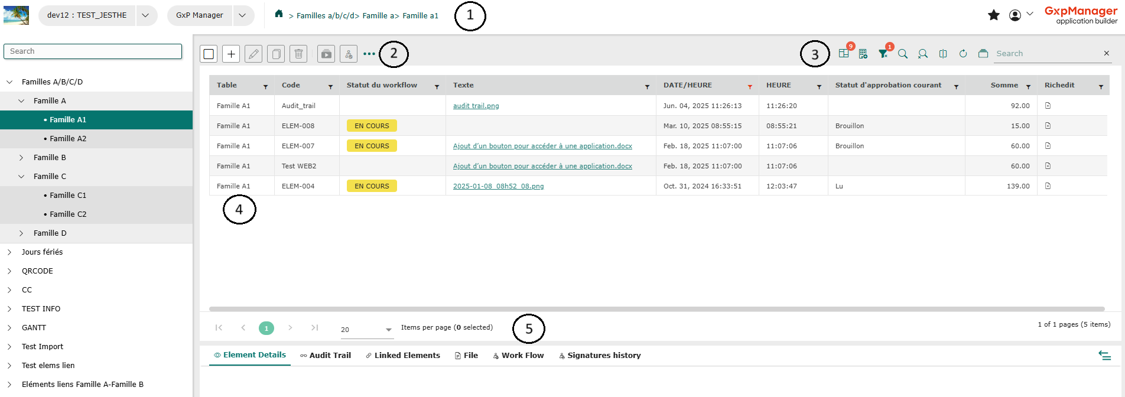Open the 2025-01-08_08h52_08.png link
This screenshot has width=1125, height=397.
click(x=498, y=186)
